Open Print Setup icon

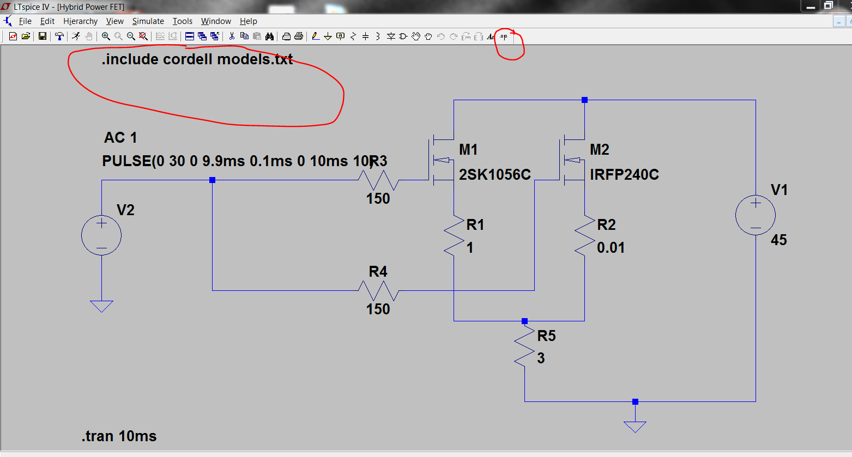coord(286,36)
